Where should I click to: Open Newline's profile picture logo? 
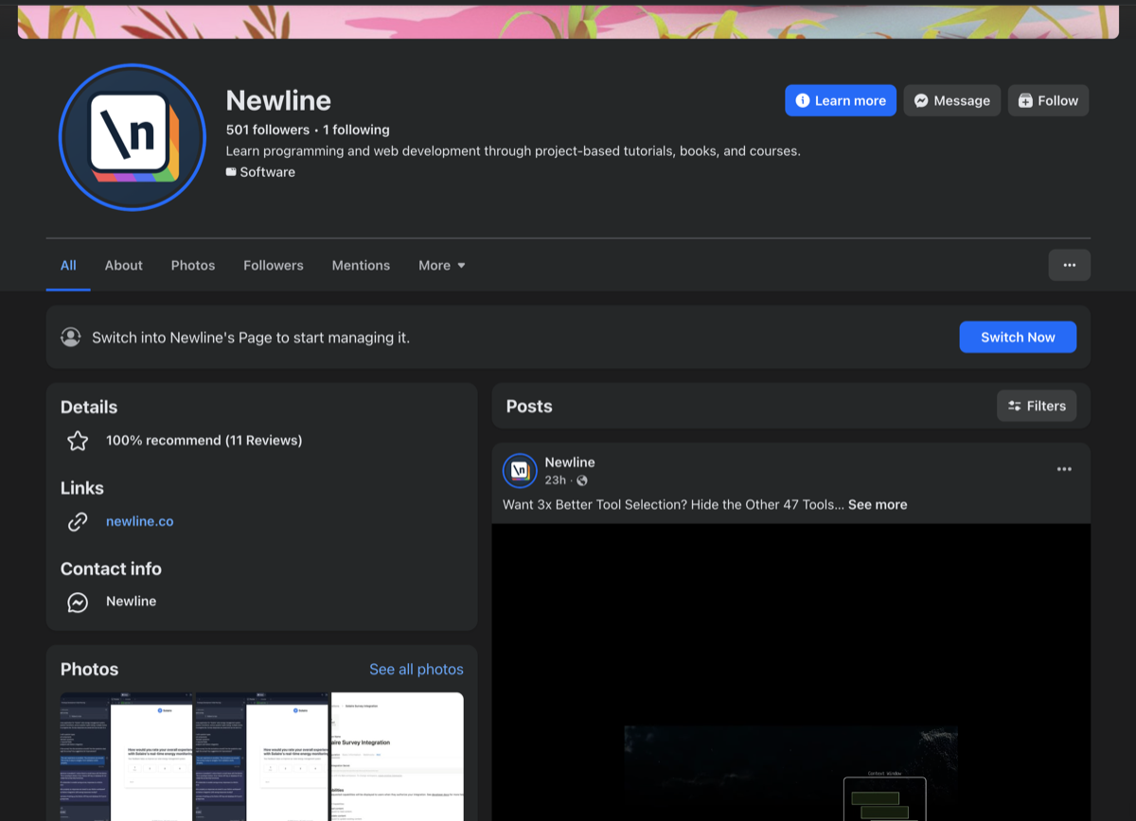coord(133,137)
